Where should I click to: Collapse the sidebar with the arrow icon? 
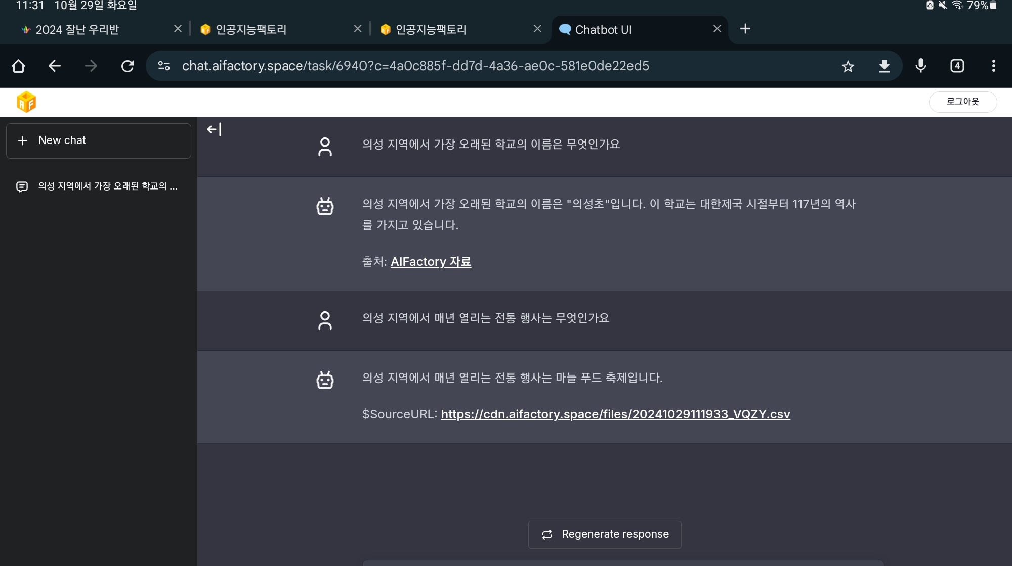(x=214, y=130)
